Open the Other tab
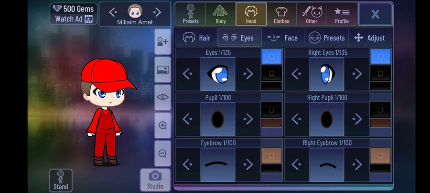Screen dimensions: 430x193 pos(312,14)
